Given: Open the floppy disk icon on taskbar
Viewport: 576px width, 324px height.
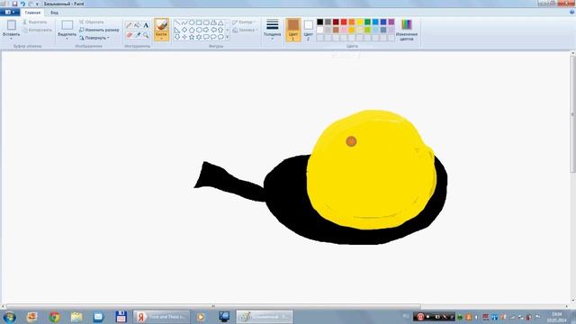Looking at the screenshot, I should click(121, 317).
